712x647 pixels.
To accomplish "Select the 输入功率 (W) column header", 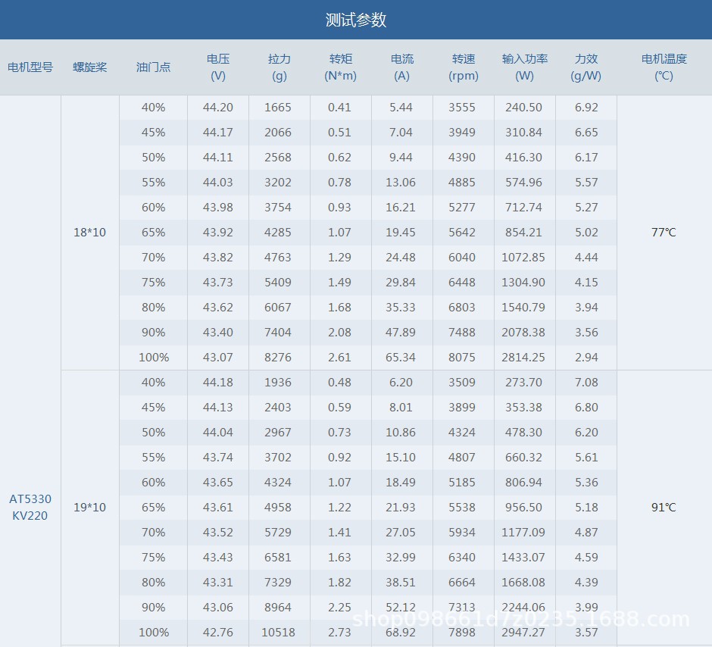I will [524, 67].
